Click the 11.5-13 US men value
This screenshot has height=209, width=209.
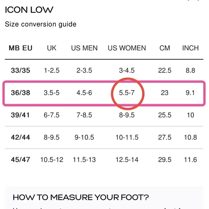pos(84,160)
